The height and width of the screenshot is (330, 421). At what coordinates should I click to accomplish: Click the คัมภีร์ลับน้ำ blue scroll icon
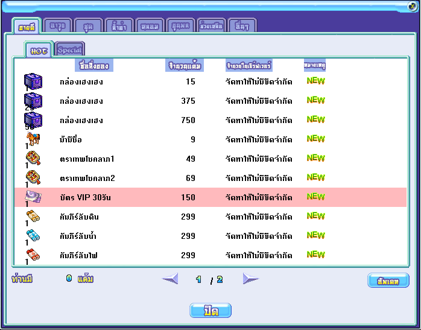coord(33,236)
